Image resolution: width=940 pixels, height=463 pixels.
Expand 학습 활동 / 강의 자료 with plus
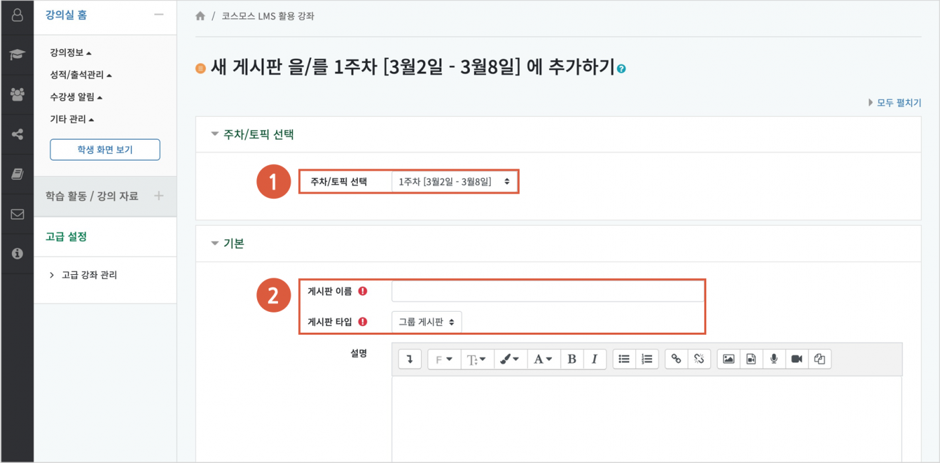point(159,196)
